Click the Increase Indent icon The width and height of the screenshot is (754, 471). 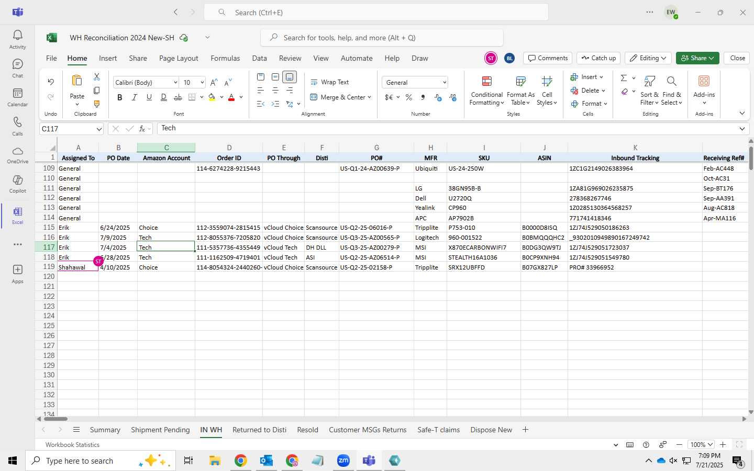pos(275,104)
